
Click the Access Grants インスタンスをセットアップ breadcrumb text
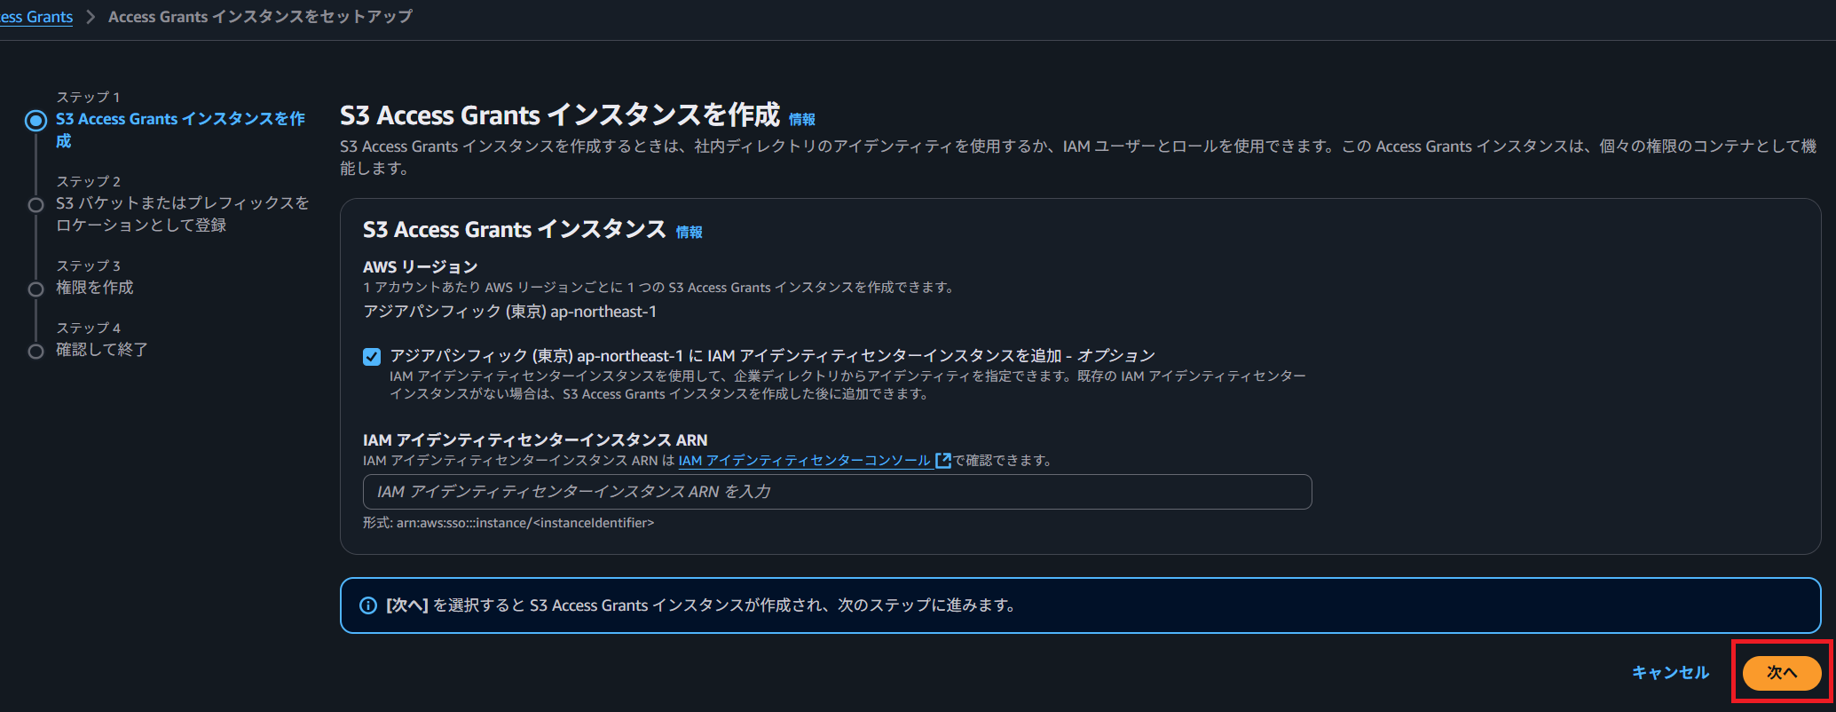tap(260, 17)
